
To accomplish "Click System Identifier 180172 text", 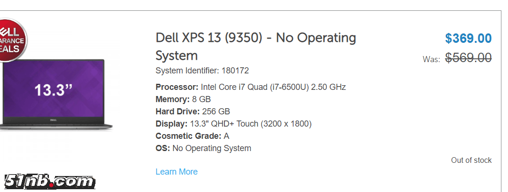I will point(202,71).
